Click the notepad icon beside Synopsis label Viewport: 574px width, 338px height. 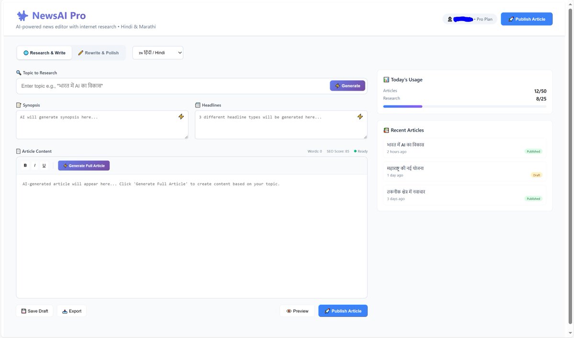coord(19,105)
